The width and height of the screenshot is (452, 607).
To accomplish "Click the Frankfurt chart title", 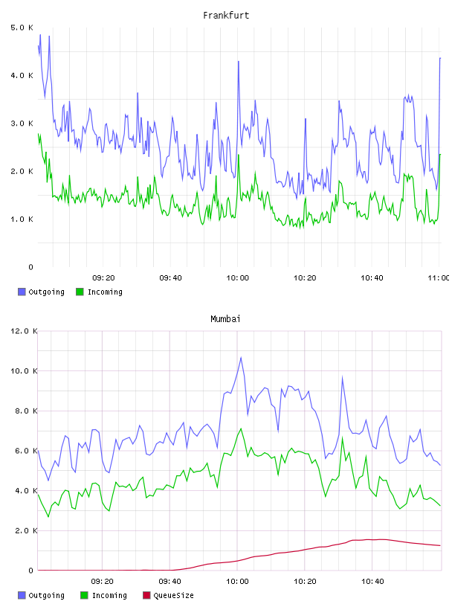I will (x=226, y=16).
